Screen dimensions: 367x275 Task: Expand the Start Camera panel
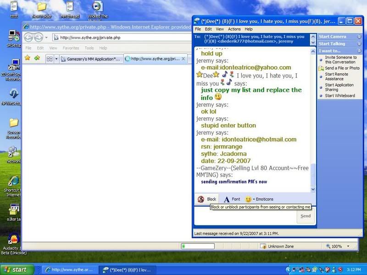point(340,37)
